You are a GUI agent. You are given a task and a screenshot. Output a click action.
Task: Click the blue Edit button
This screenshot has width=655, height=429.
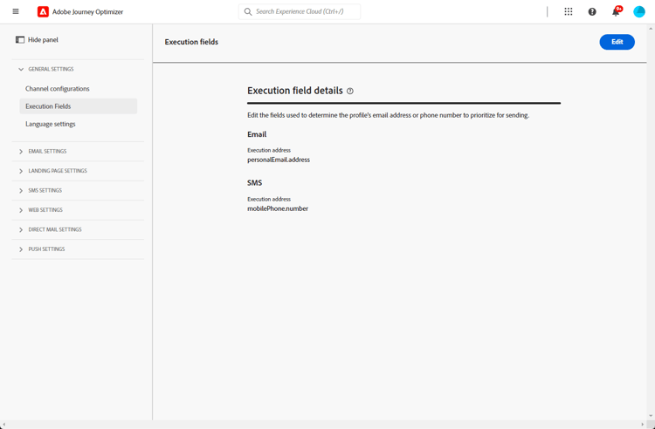617,42
